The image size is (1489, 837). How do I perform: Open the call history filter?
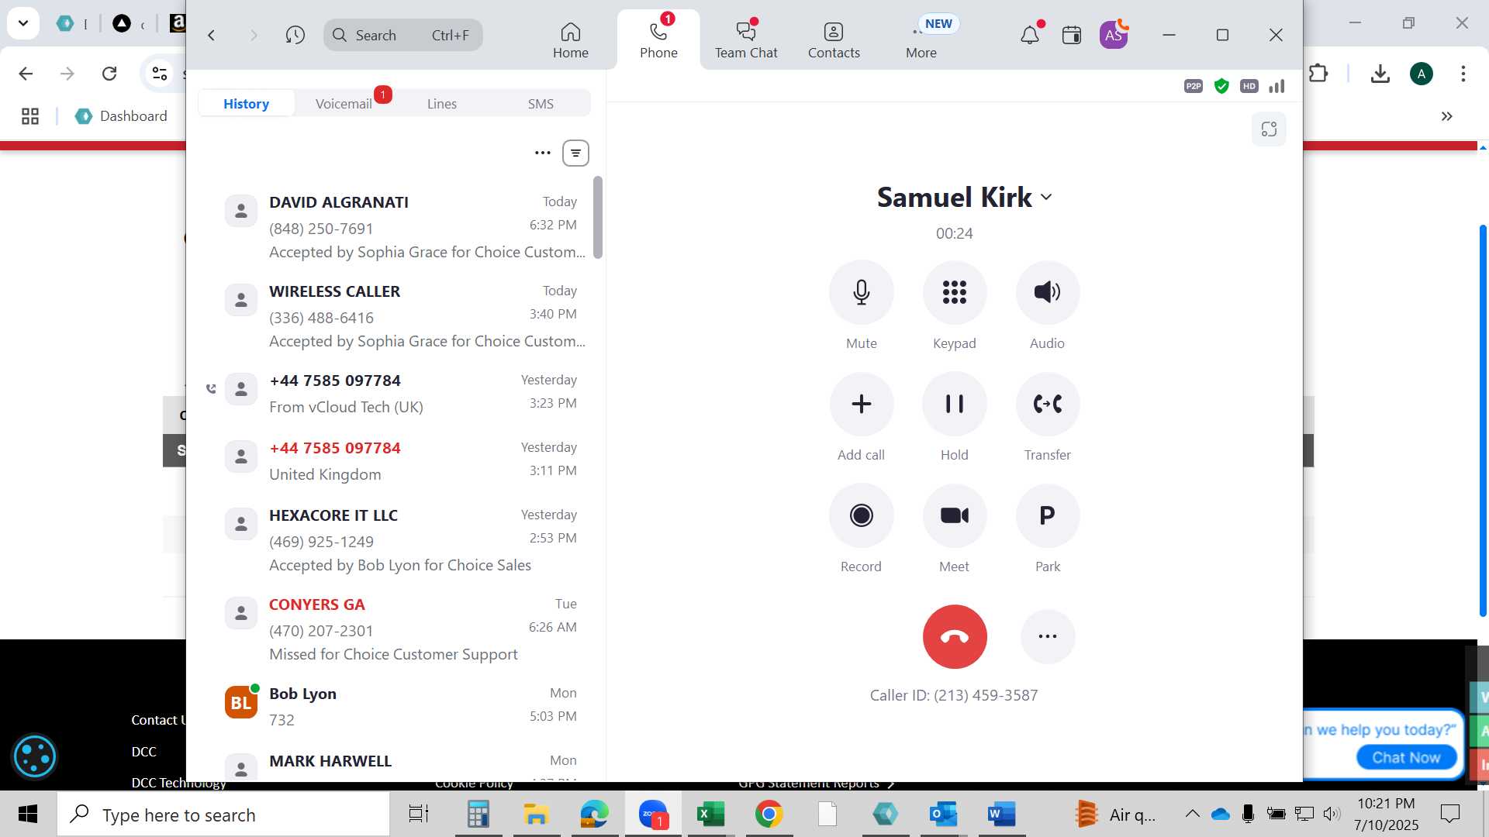(x=575, y=153)
